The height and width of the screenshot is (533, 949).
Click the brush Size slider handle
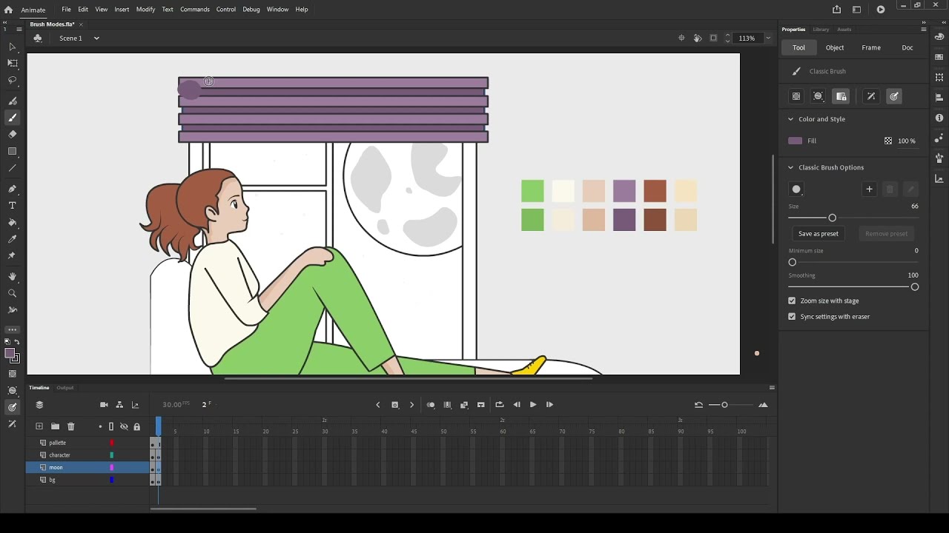tap(832, 218)
